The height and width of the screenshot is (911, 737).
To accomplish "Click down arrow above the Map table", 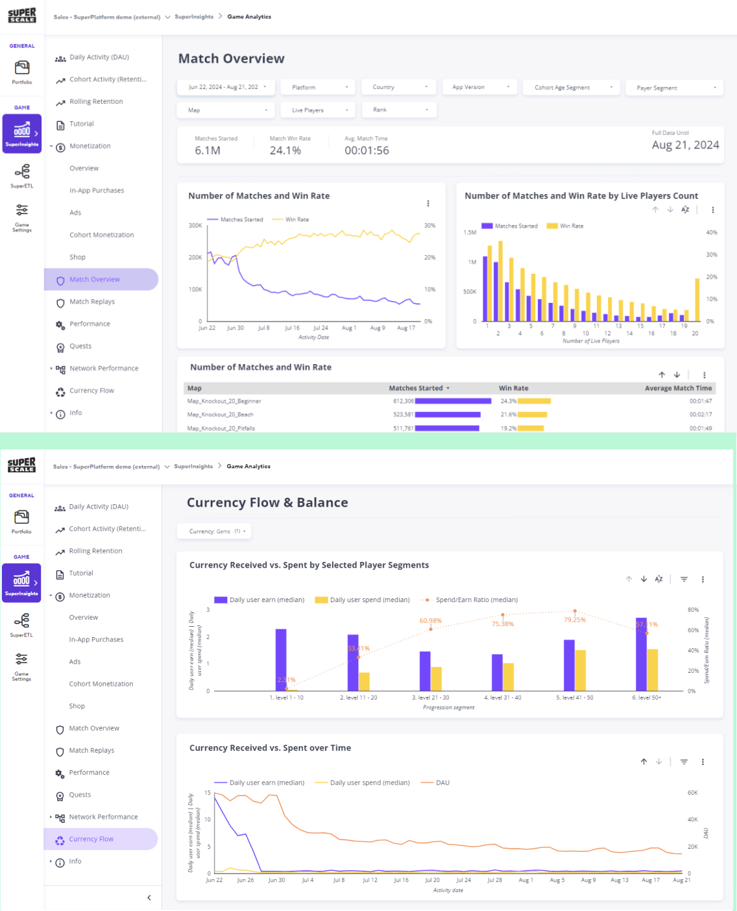I will click(x=677, y=375).
